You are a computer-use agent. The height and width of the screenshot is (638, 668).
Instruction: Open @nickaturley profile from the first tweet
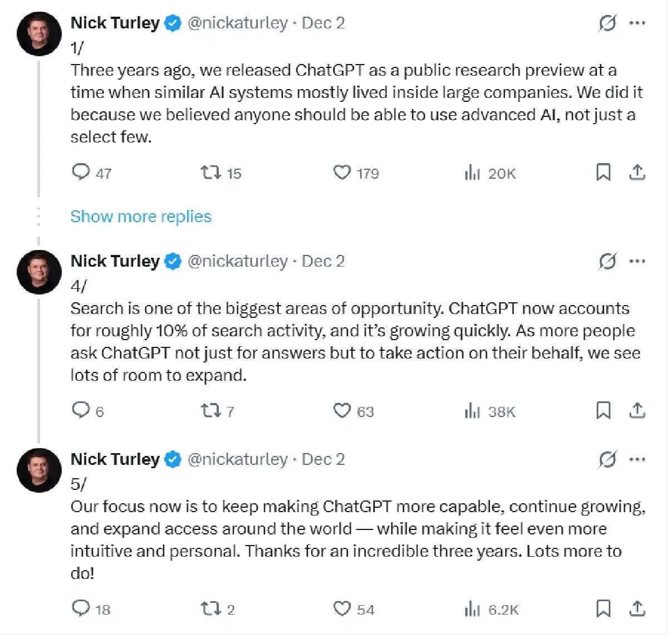tap(238, 23)
